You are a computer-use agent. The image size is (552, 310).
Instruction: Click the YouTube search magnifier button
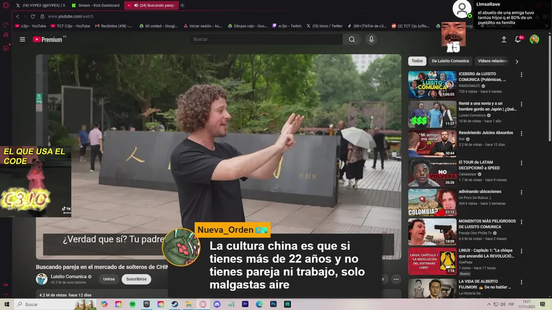point(352,39)
